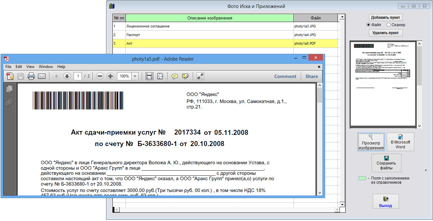Click the Описание изображения column header
433x221 pixels.
(209, 18)
